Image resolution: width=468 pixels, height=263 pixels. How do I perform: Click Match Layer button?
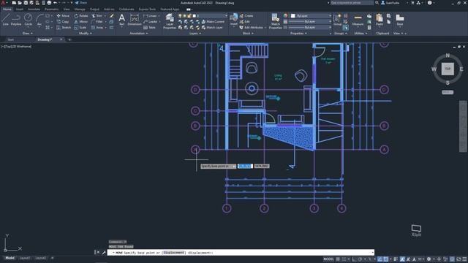(212, 28)
